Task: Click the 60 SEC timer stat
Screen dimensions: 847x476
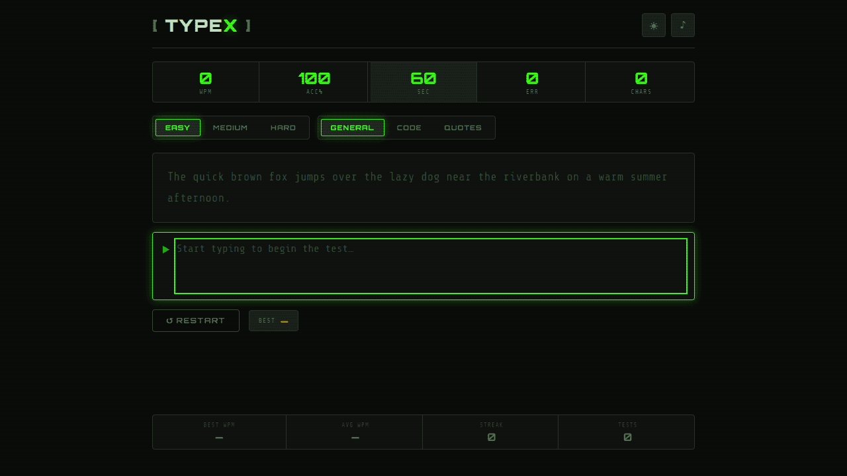Action: (423, 82)
